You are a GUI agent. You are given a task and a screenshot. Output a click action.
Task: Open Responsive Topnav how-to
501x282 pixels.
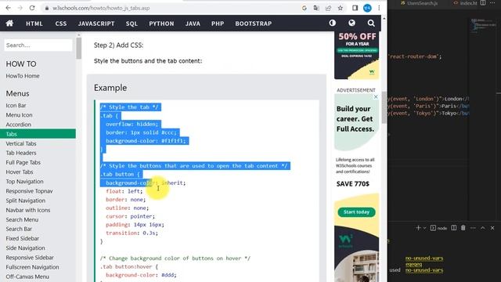pos(30,191)
